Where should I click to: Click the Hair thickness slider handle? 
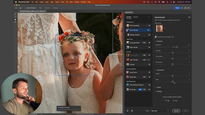point(173,59)
